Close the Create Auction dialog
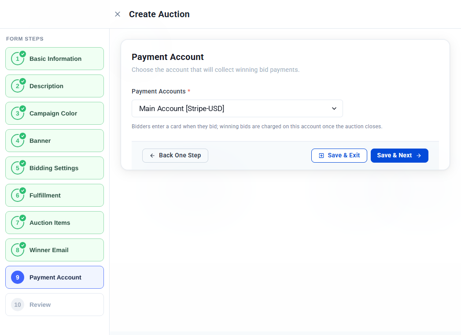The height and width of the screenshot is (335, 461). point(117,14)
